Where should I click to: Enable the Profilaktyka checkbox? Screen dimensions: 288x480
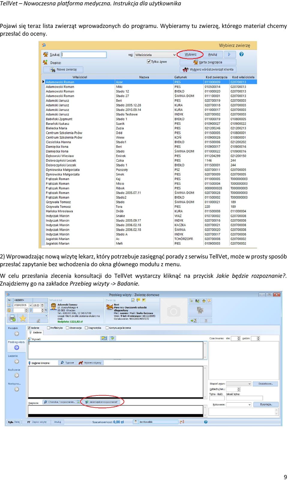tap(49, 328)
